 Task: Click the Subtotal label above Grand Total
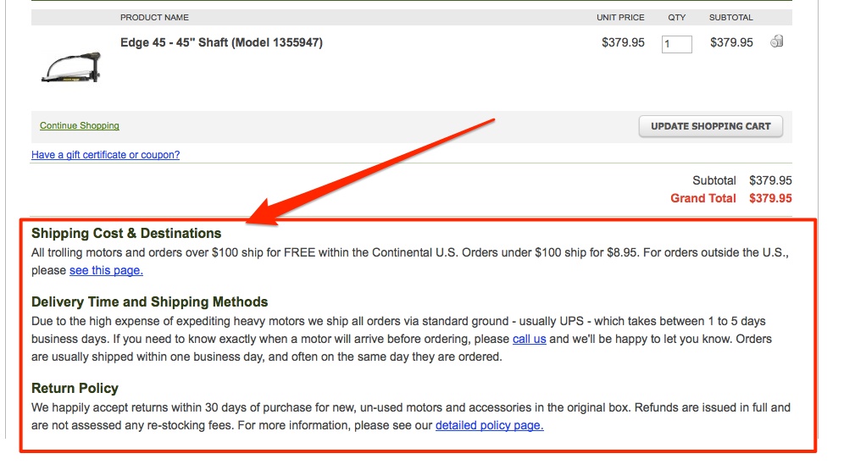[x=714, y=180]
